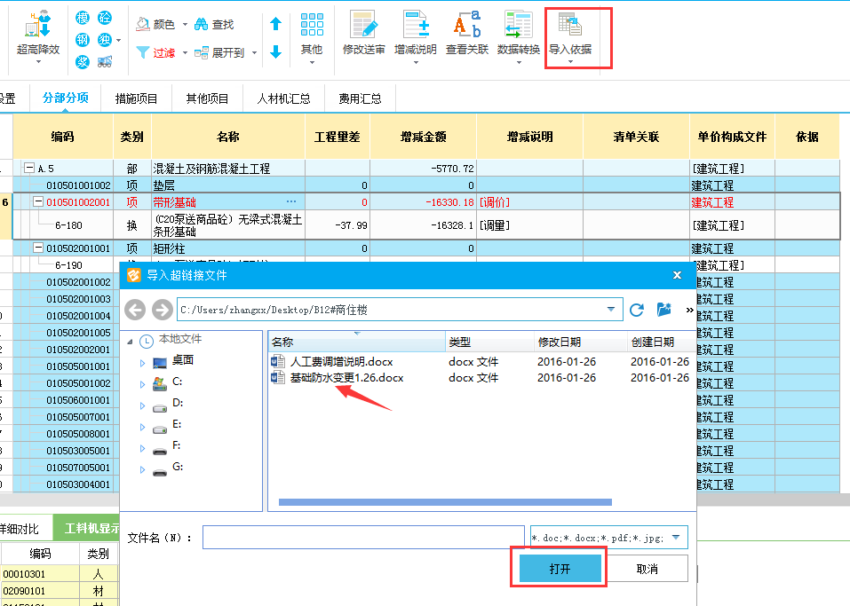Viewport: 850px width, 606px height.
Task: Switch to the 措施项目 tab
Action: click(x=136, y=98)
